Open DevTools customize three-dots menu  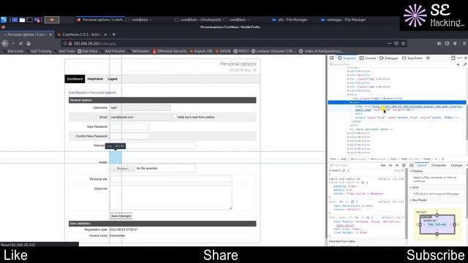point(459,58)
